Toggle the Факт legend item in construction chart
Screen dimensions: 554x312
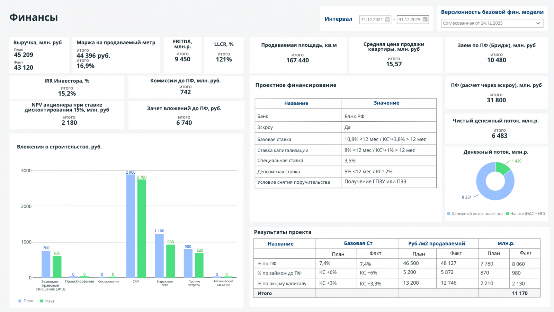point(47,301)
